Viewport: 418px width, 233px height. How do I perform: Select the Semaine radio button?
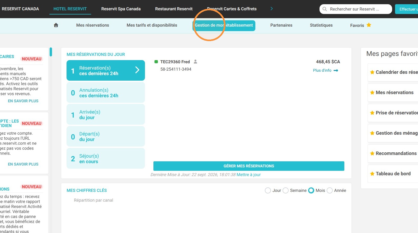pos(285,190)
